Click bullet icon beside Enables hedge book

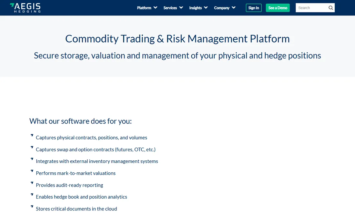(x=32, y=195)
